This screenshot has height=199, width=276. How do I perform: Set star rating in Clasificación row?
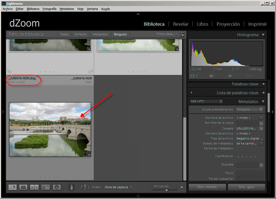246,156
